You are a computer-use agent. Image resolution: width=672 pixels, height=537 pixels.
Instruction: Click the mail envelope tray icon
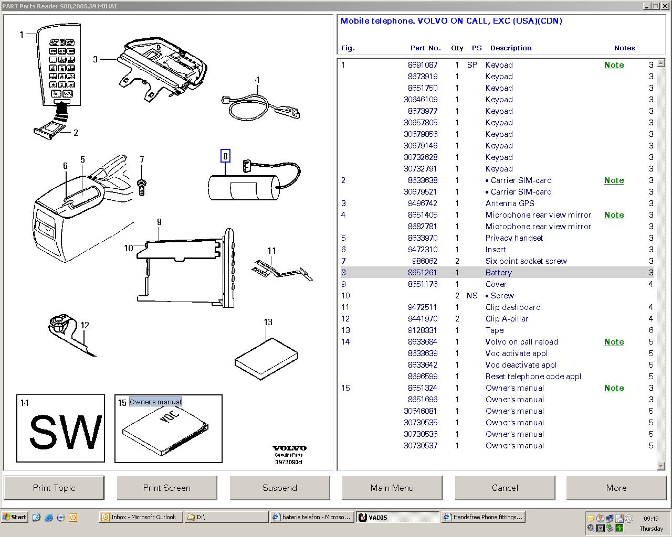click(x=591, y=519)
